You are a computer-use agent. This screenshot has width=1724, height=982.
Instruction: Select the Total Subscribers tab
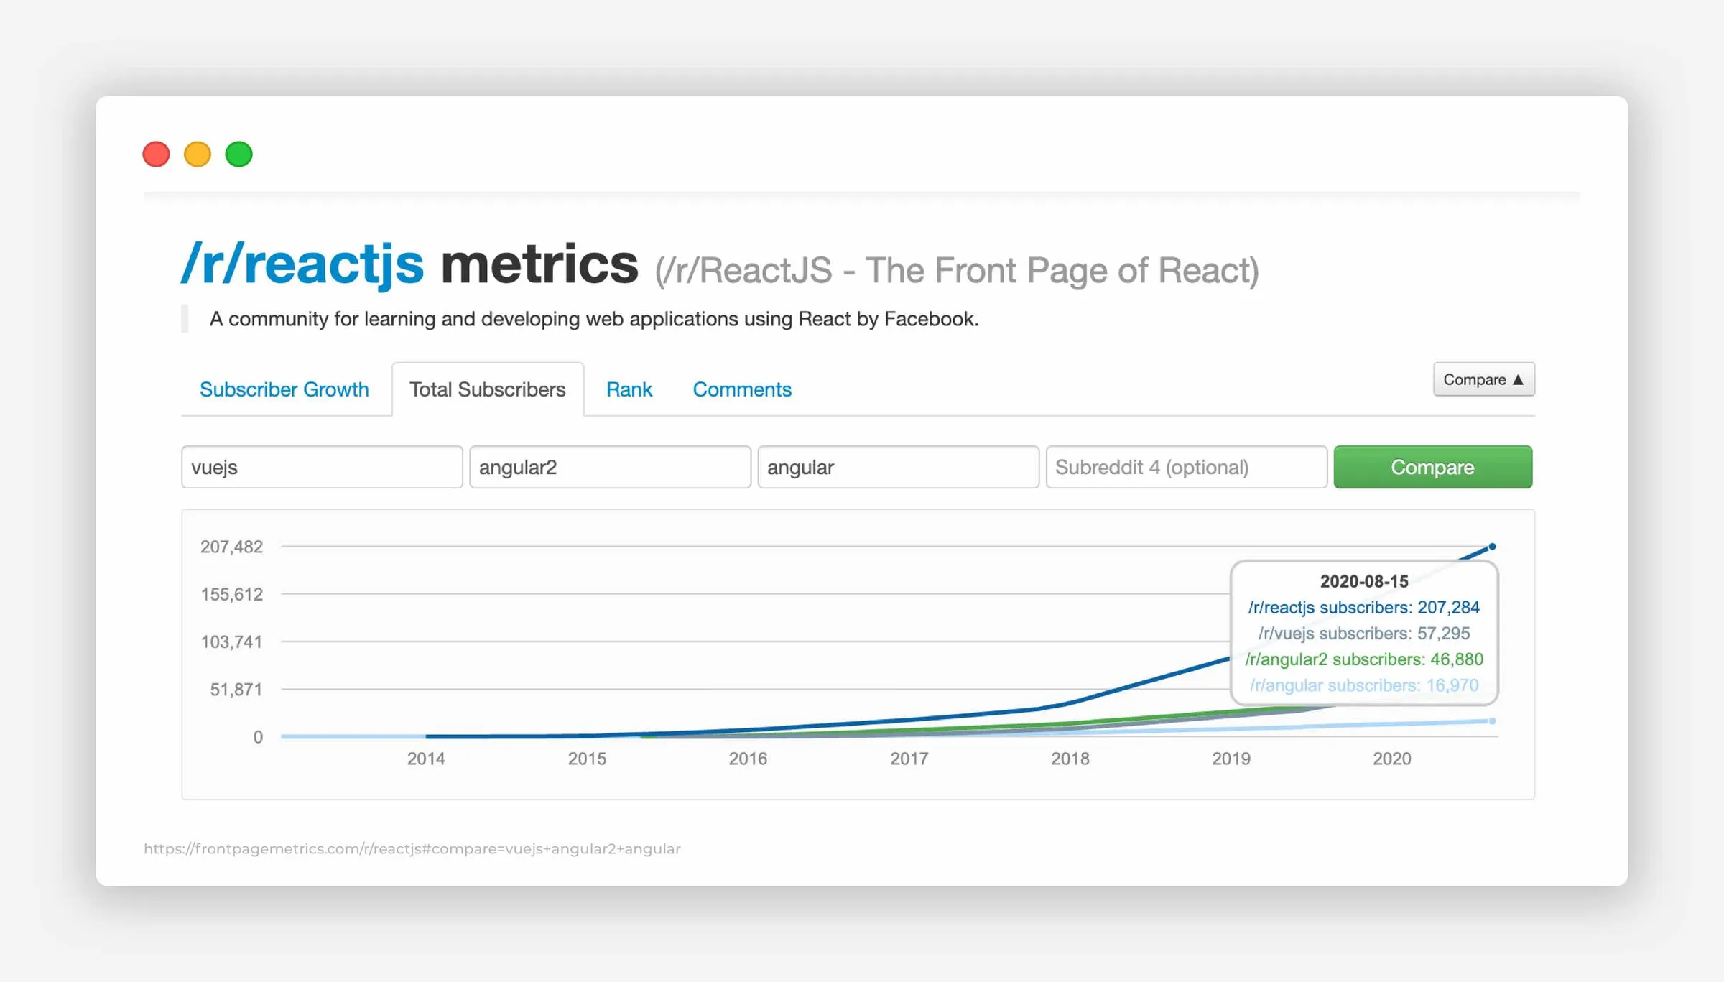(x=488, y=389)
